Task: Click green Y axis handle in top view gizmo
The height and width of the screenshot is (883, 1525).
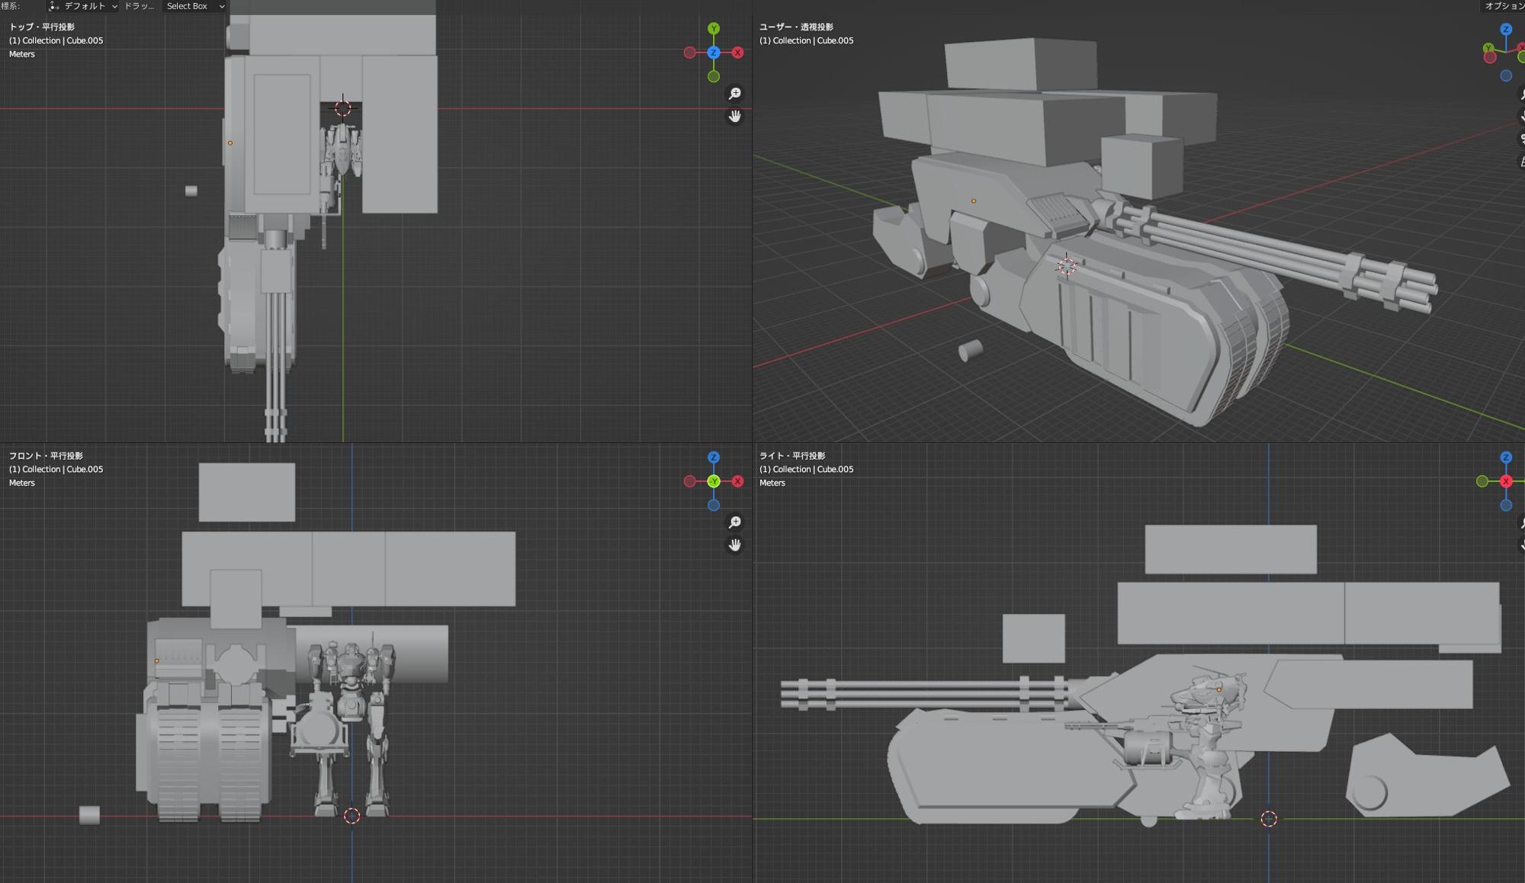Action: [x=714, y=29]
